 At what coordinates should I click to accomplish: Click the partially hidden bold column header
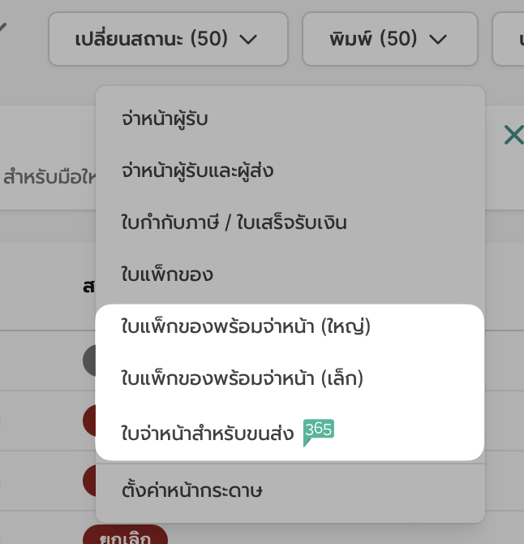point(88,286)
